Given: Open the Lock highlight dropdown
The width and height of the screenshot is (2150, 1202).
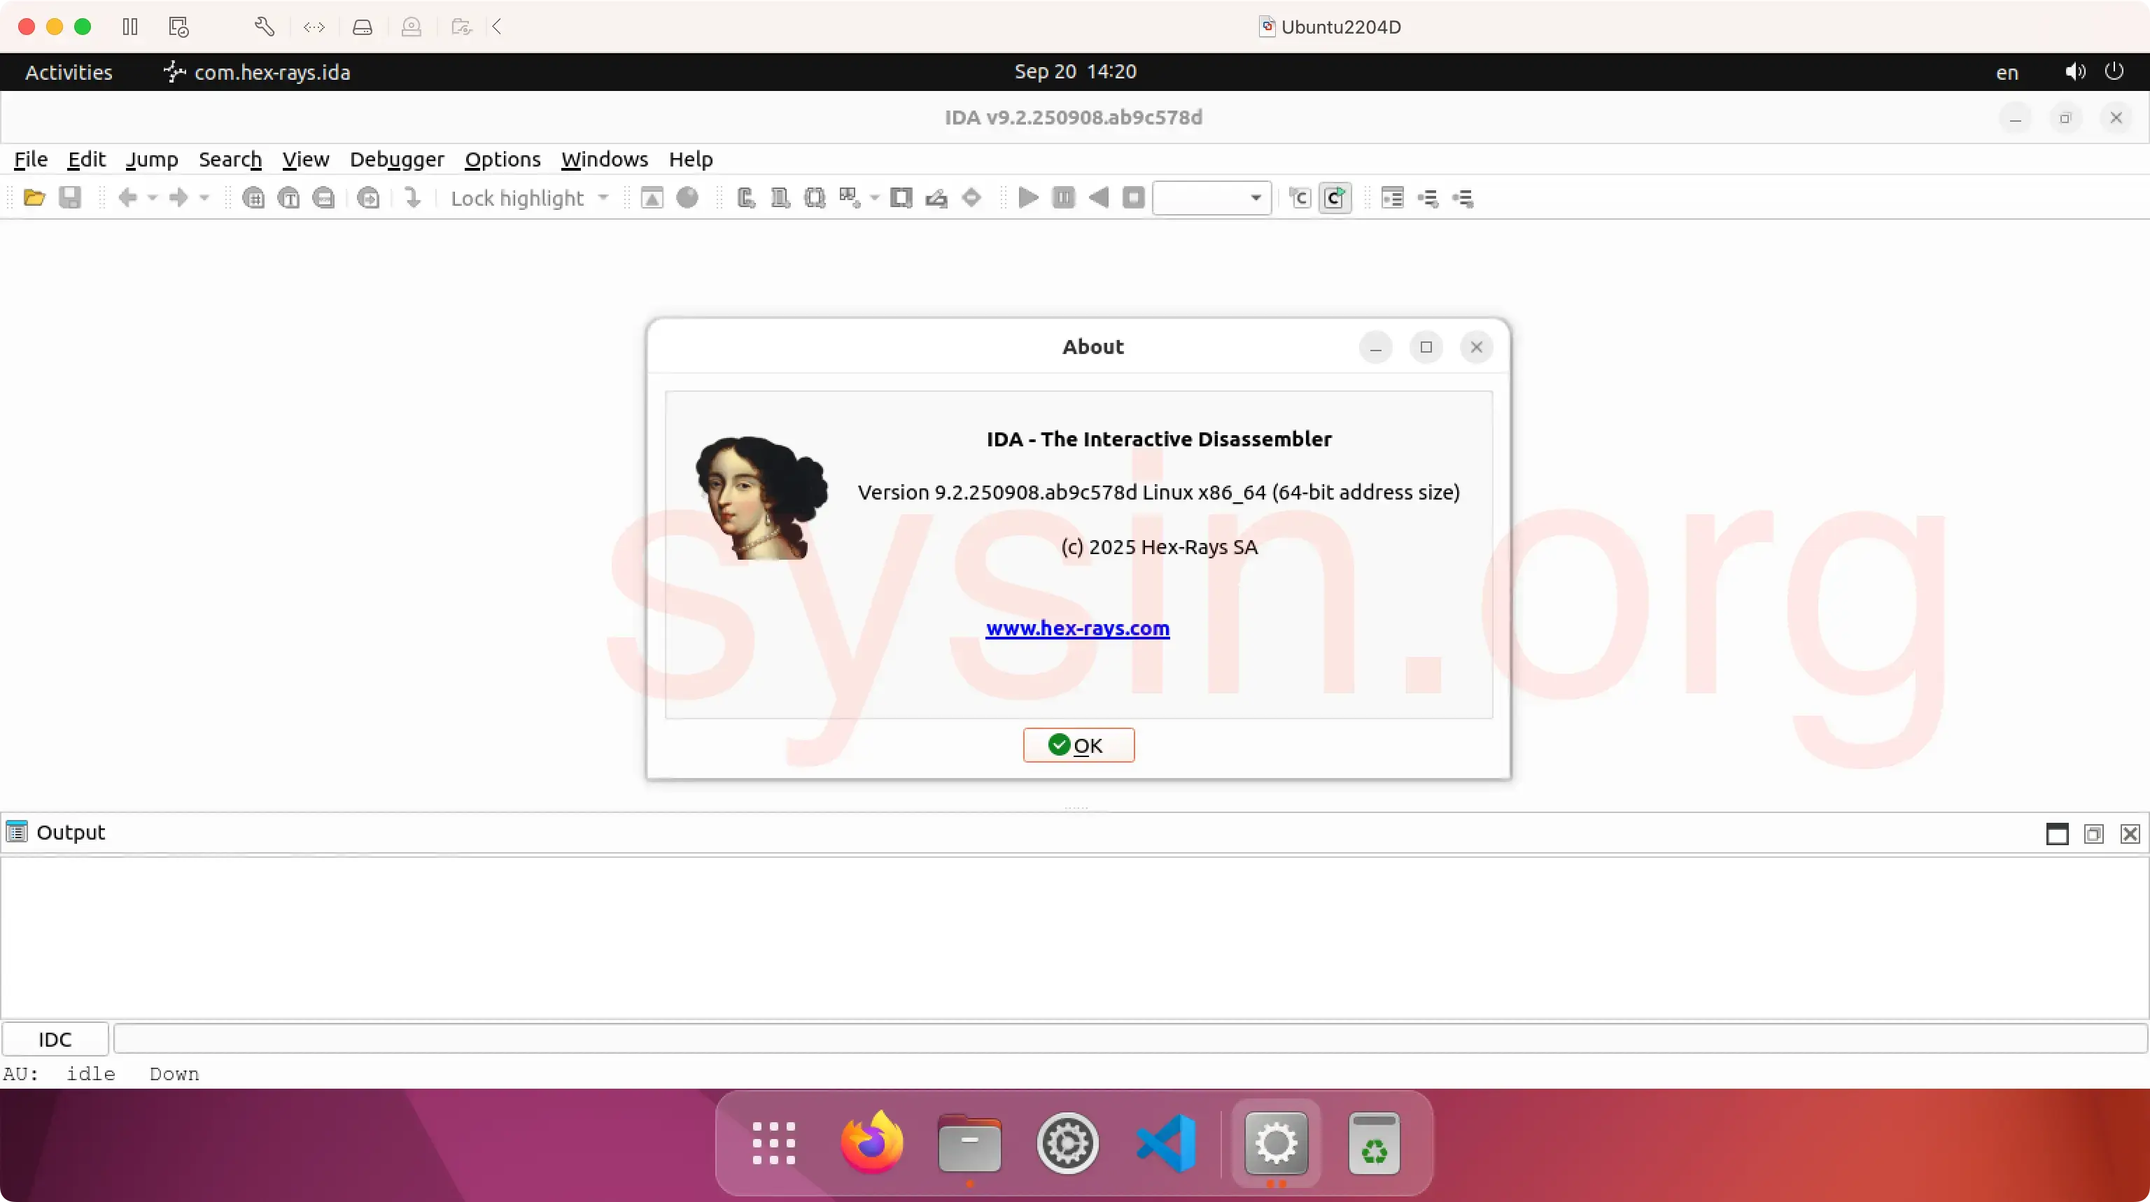Looking at the screenshot, I should tap(603, 198).
